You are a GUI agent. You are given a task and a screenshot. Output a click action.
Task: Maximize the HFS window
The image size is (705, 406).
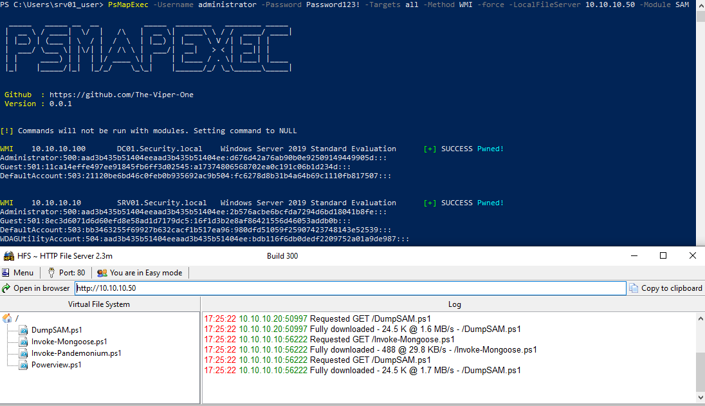663,256
